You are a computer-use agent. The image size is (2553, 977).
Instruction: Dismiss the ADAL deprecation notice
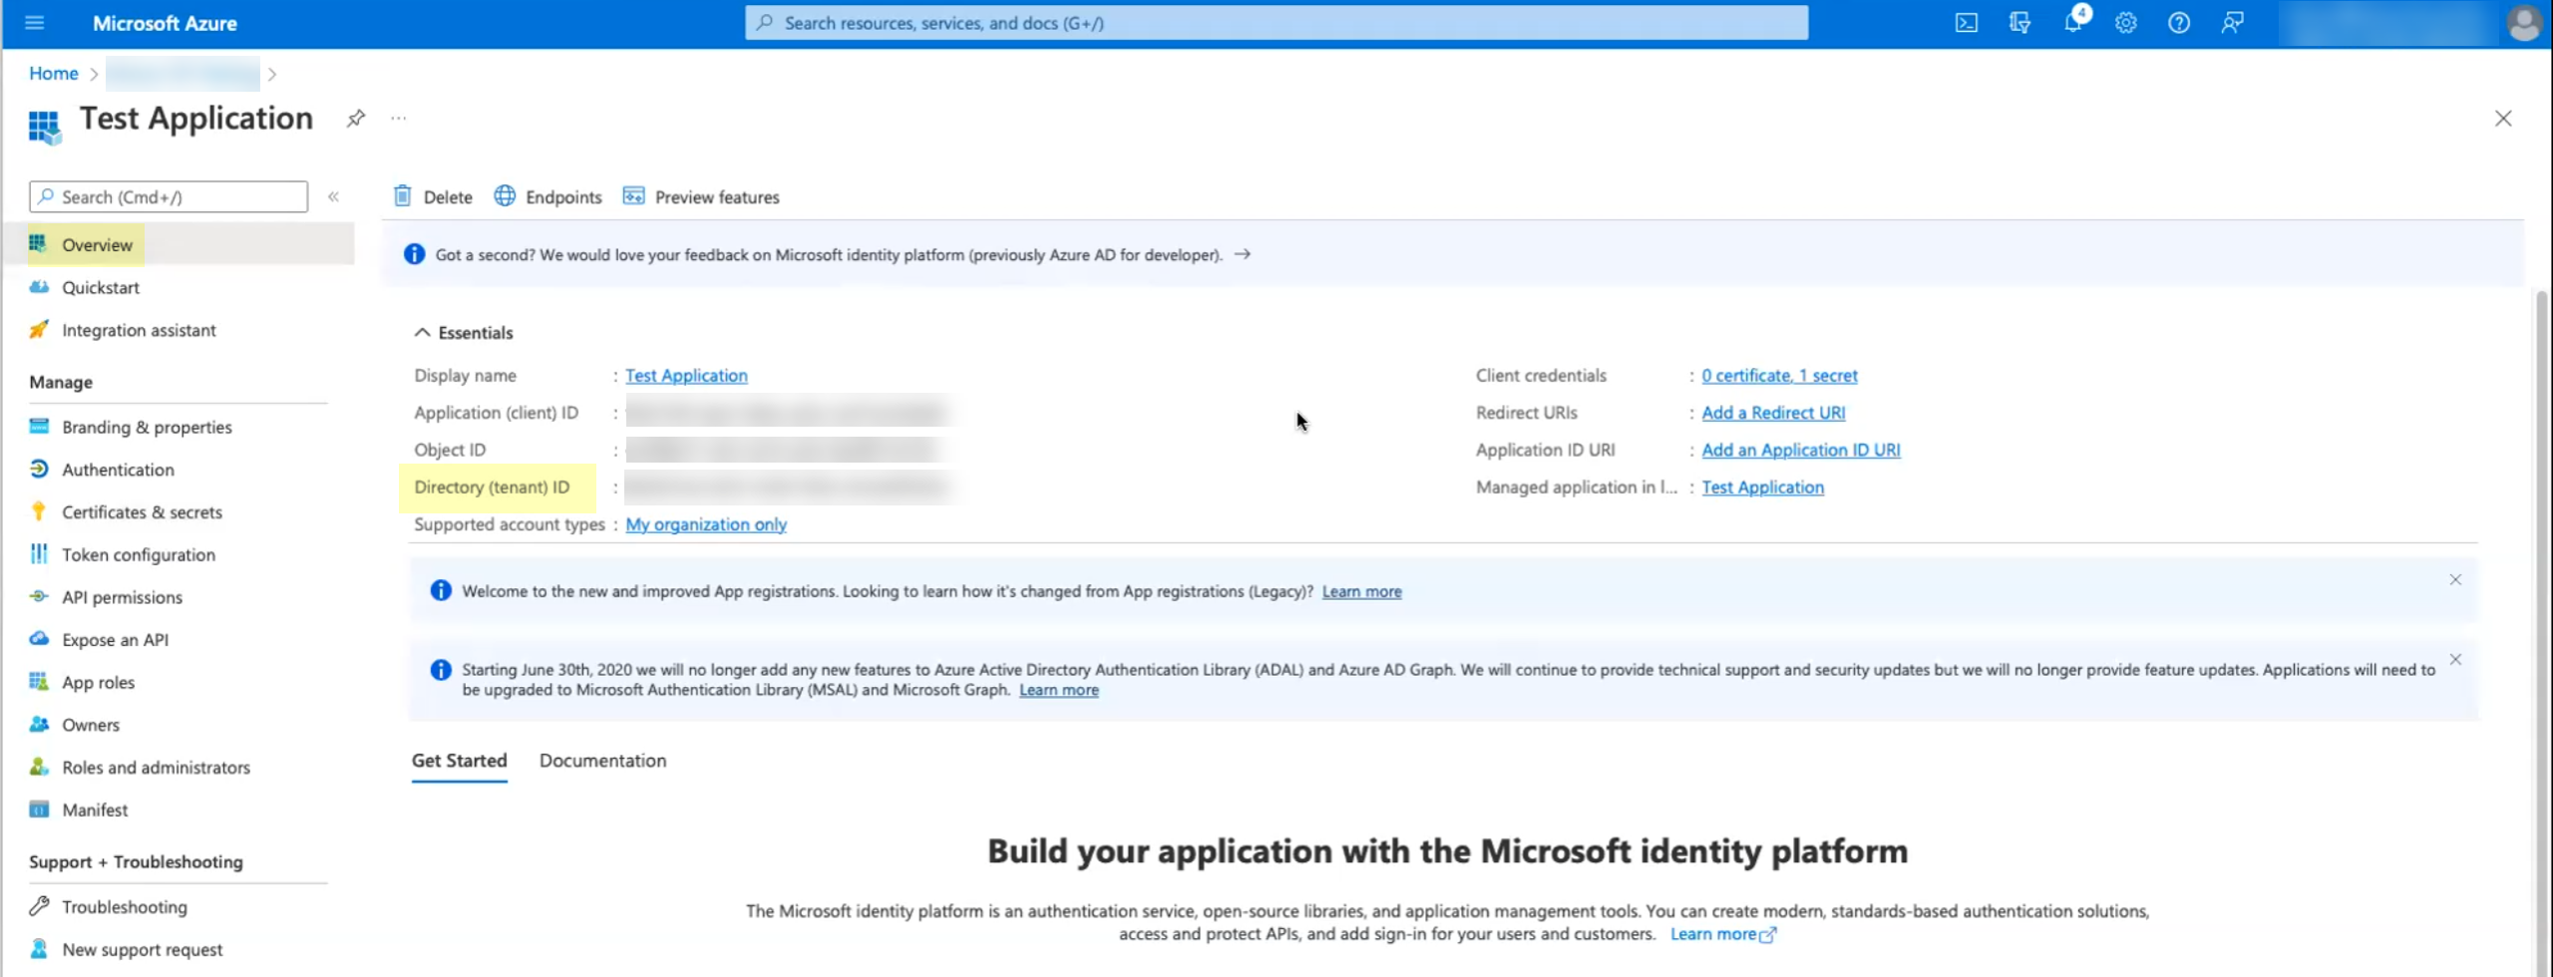[2455, 660]
